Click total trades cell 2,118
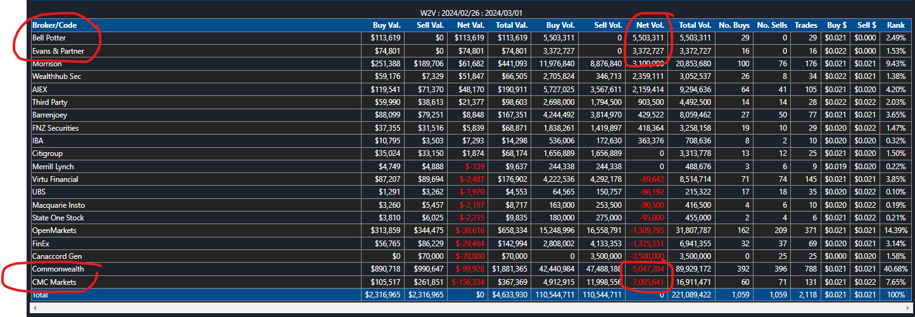This screenshot has height=317, width=915. tap(808, 295)
